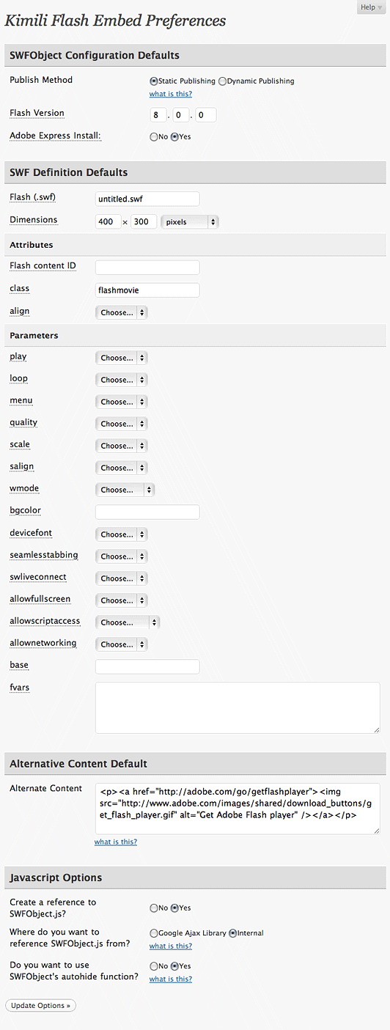Open the quality parameter dropdown

tap(121, 424)
